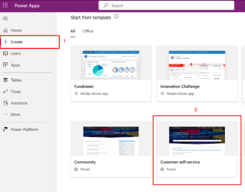Click the Fundraiser model-driven app type icon
This screenshot has width=245, height=192.
click(x=76, y=94)
